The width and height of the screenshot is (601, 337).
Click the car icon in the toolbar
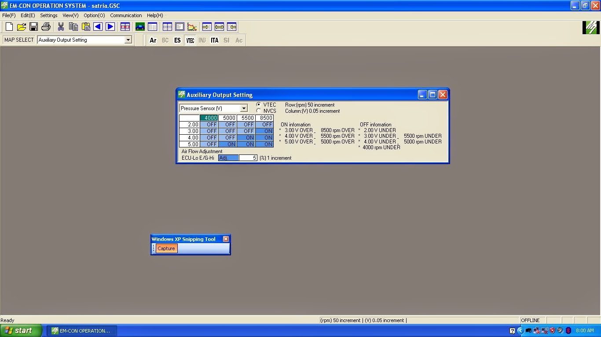140,27
